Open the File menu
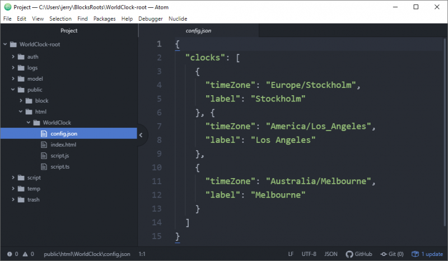Viewport: 448px width, 261px height. (7, 18)
